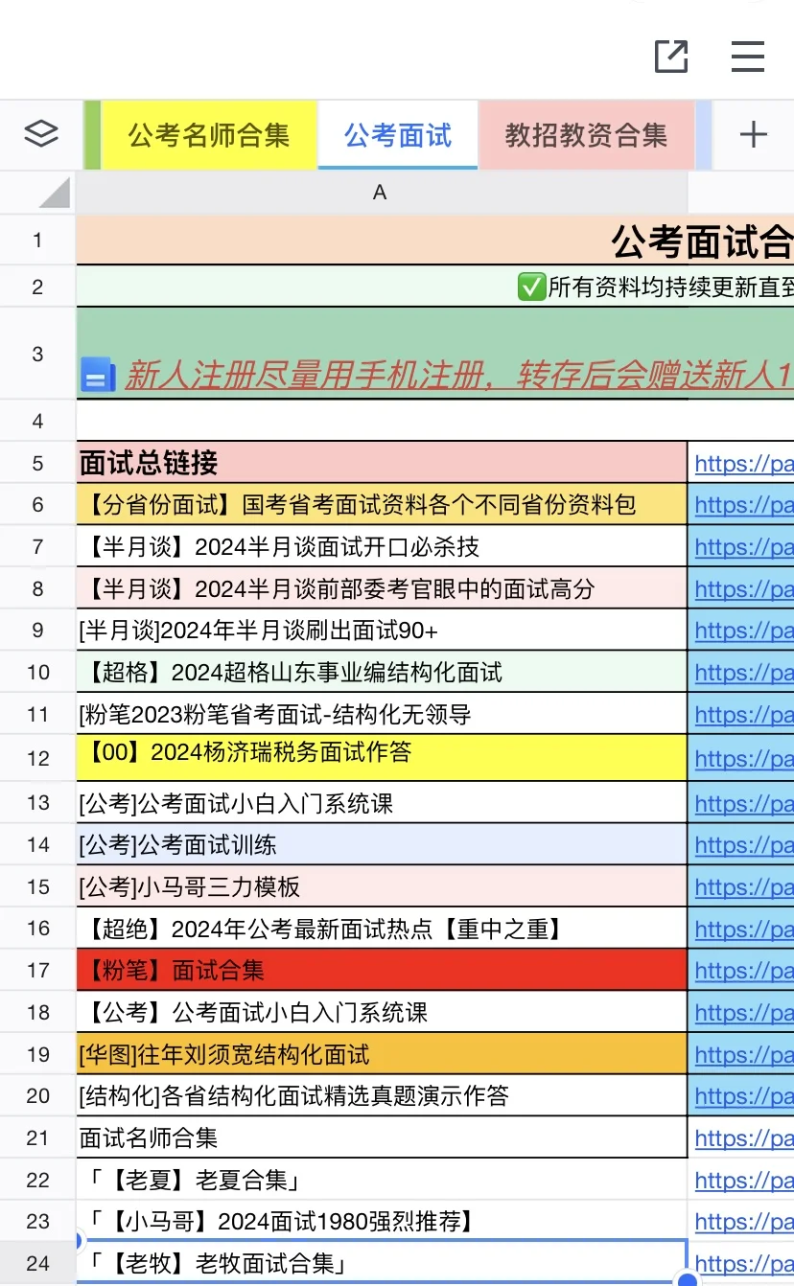Select cell 2024超格山东事业编结构化面试
This screenshot has height=1286, width=794.
382,672
